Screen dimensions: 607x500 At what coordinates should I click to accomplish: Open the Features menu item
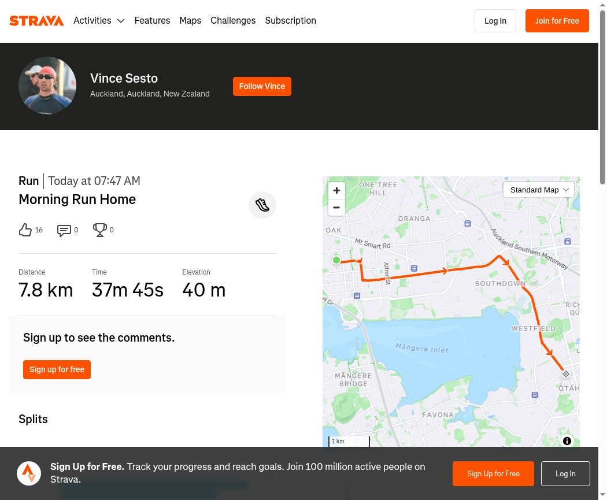click(x=152, y=20)
